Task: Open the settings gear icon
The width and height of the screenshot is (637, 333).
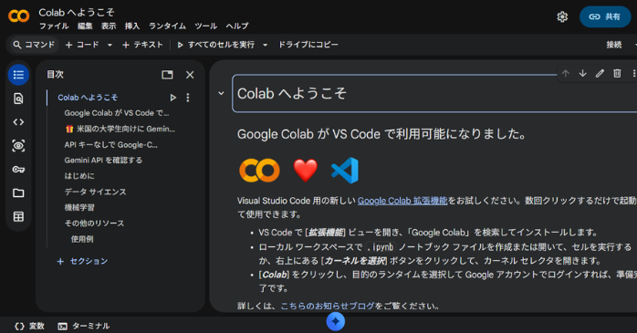Action: 562,16
